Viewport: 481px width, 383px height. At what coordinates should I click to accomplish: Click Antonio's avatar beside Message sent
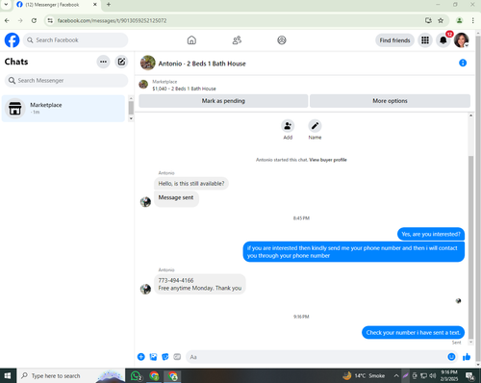point(145,202)
